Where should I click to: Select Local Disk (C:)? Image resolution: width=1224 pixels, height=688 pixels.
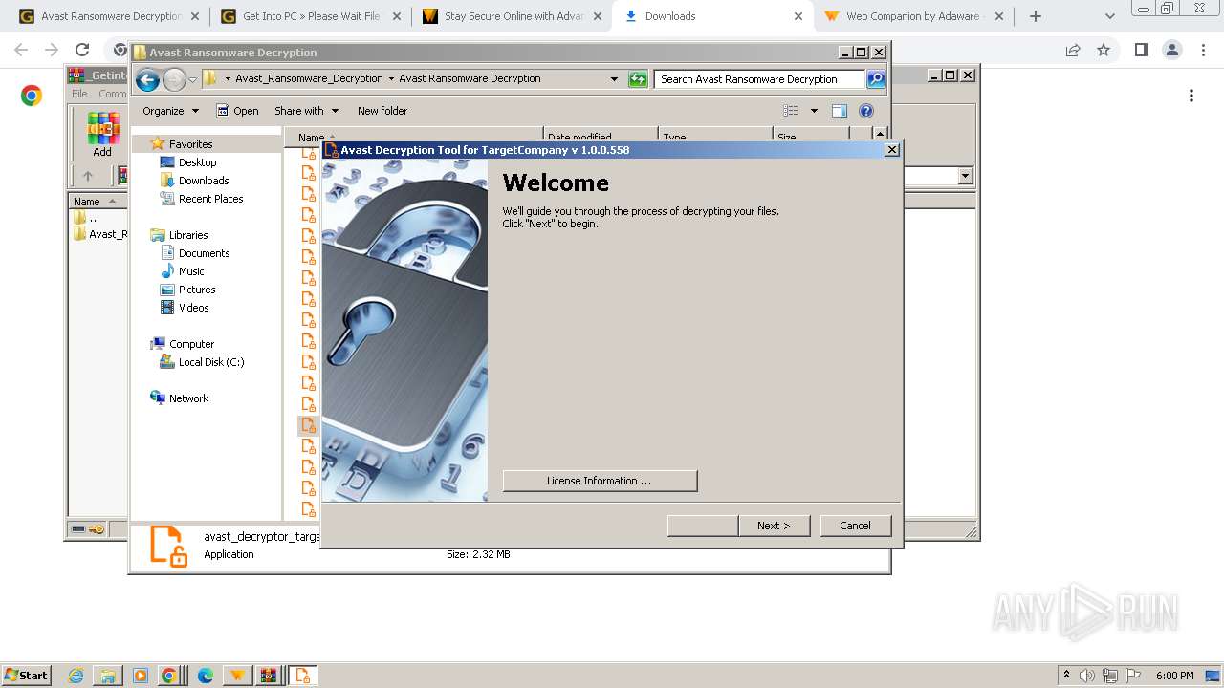point(210,362)
